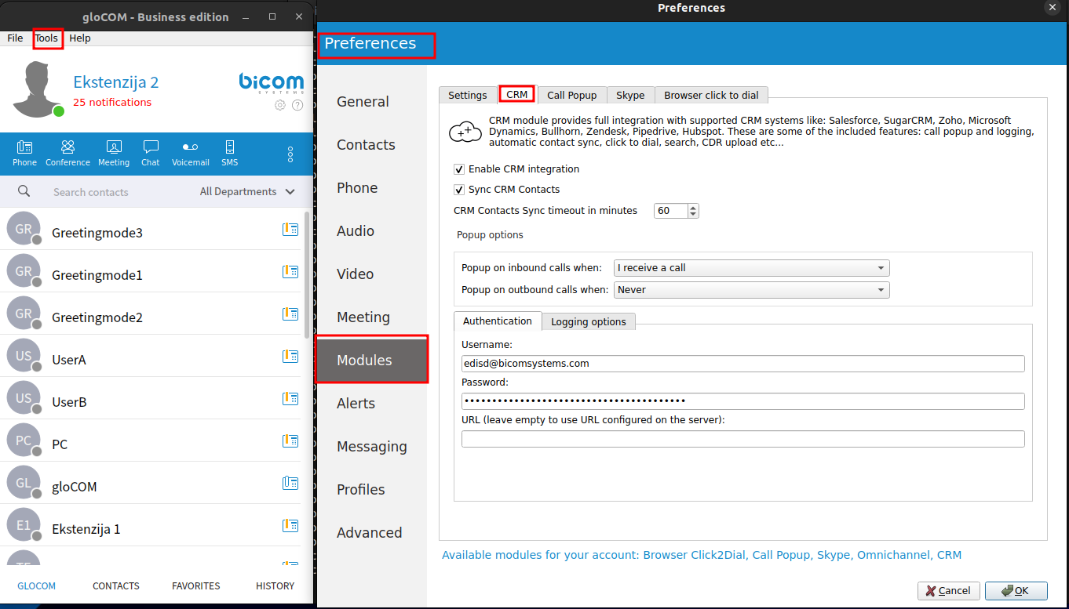Toggle Sync CRM Contacts checkbox

[459, 190]
